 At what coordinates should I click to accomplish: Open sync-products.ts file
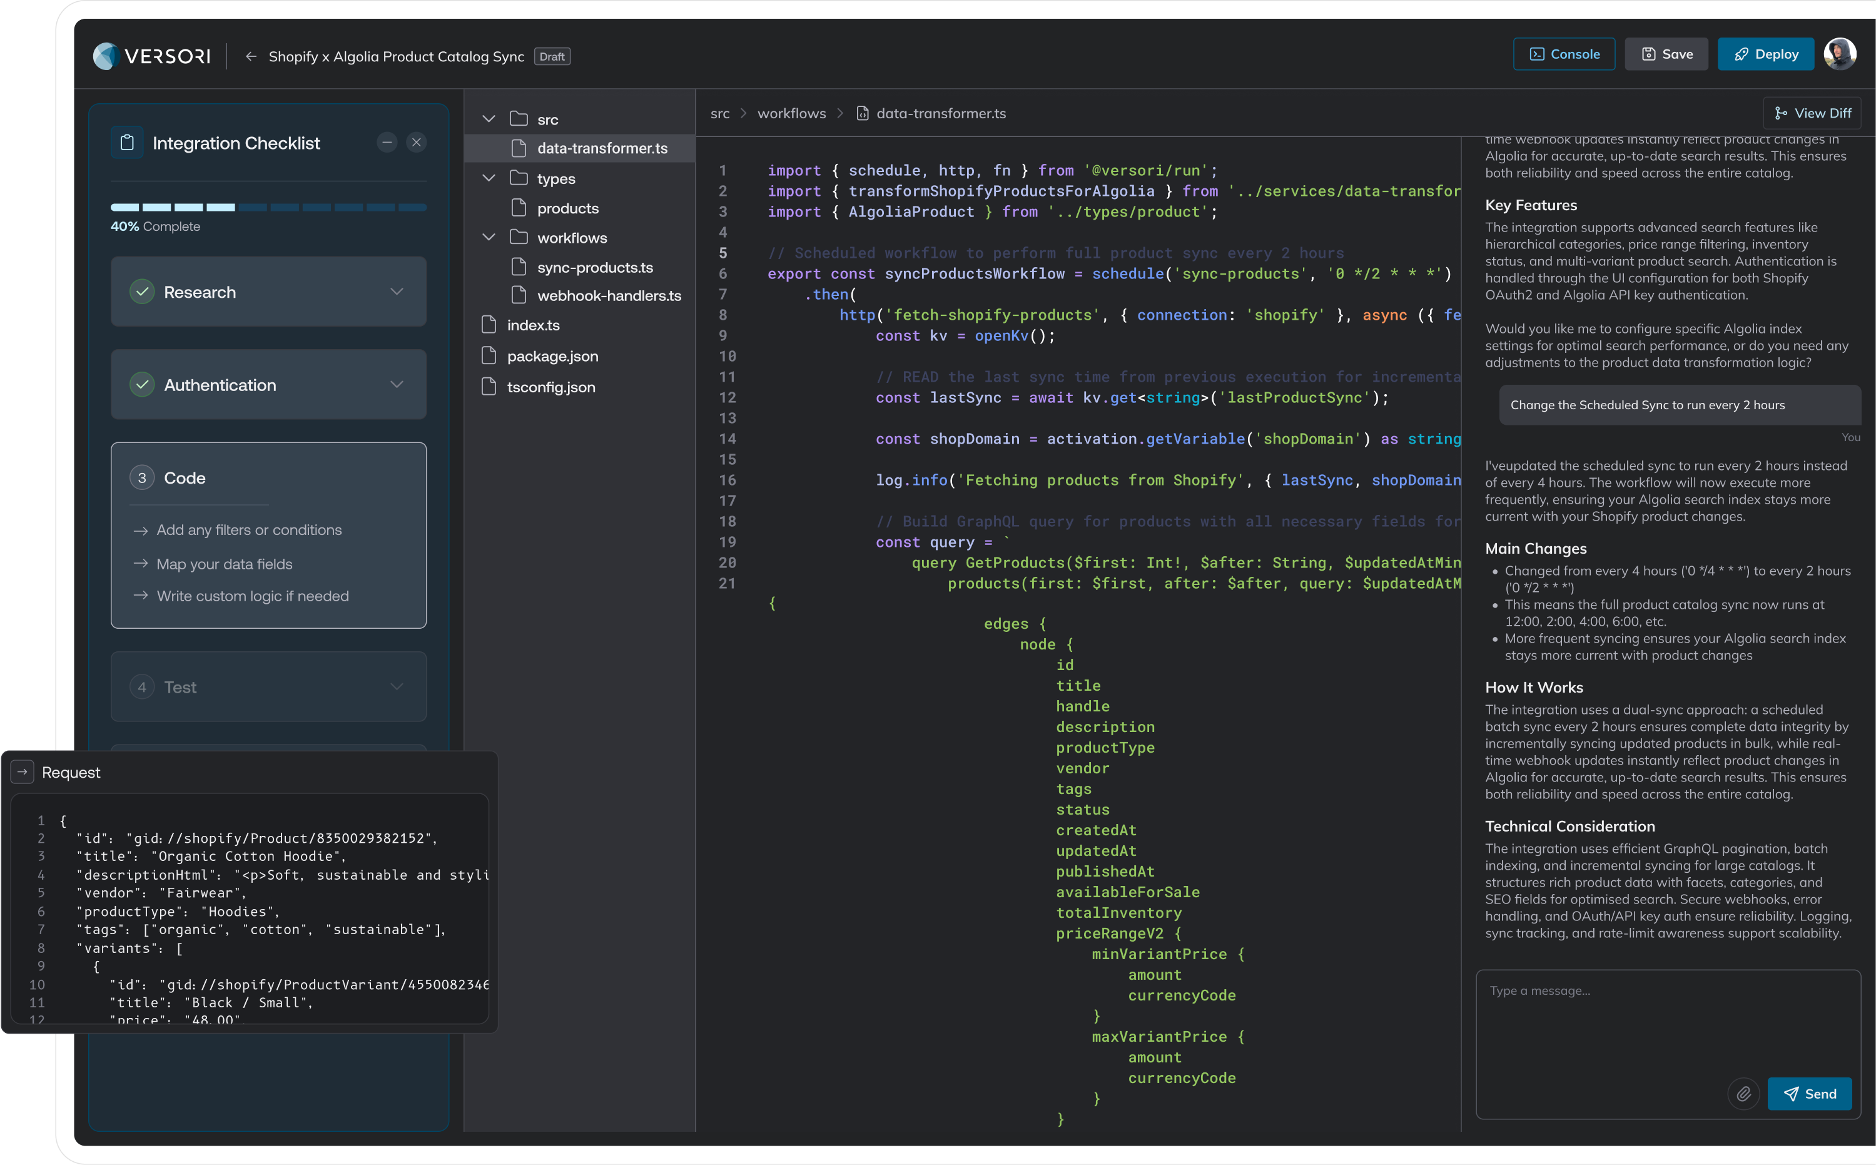[594, 267]
